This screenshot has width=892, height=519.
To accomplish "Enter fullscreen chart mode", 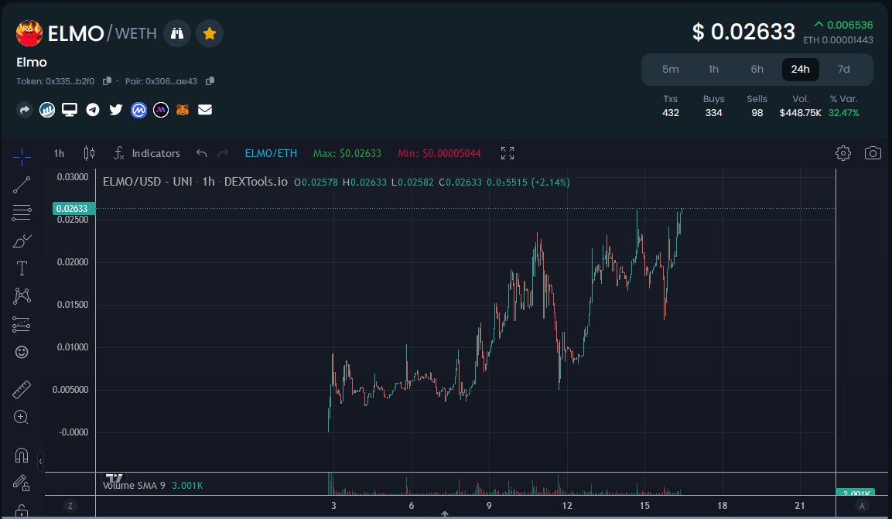I will click(508, 153).
